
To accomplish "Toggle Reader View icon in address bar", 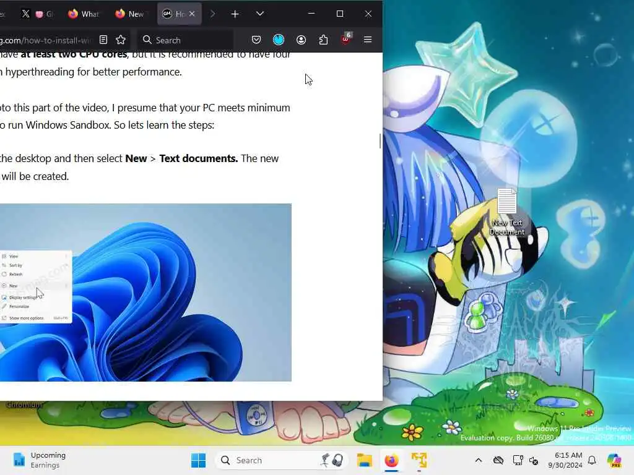I will [x=103, y=40].
